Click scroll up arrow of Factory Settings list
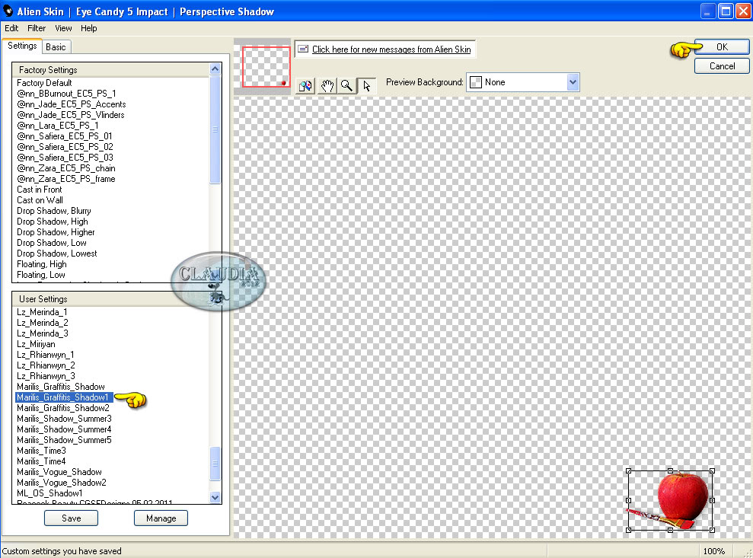Image resolution: width=753 pixels, height=558 pixels. click(215, 69)
